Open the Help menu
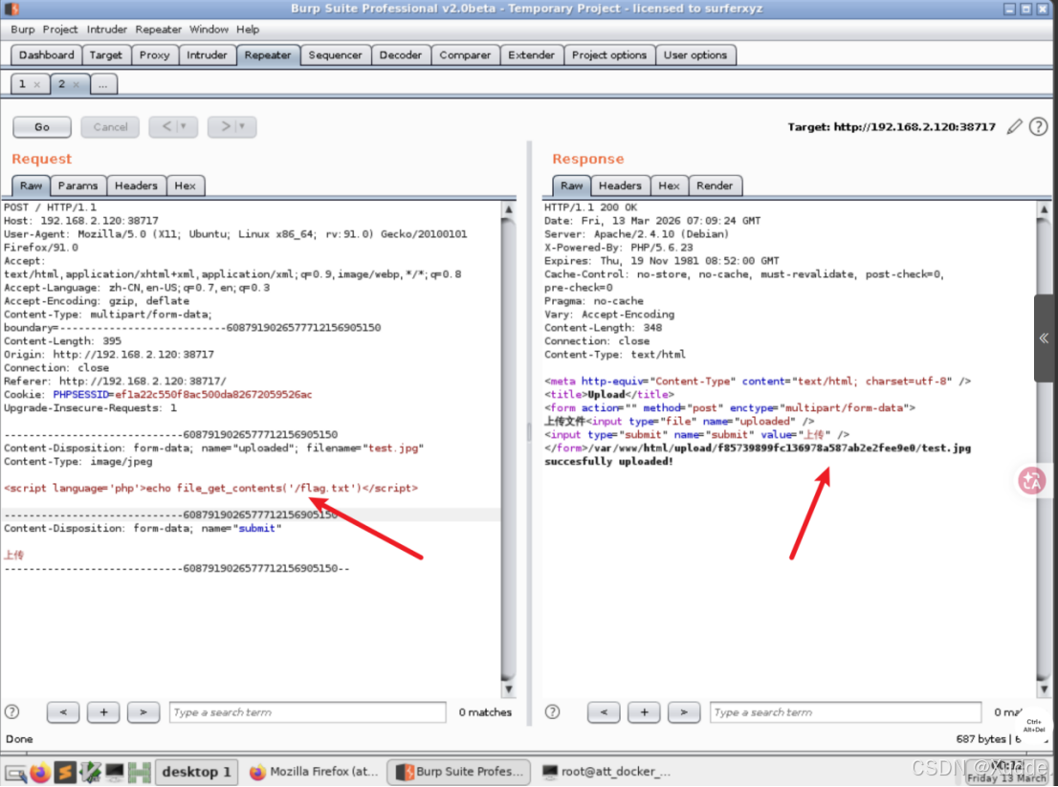The height and width of the screenshot is (787, 1058). [248, 30]
